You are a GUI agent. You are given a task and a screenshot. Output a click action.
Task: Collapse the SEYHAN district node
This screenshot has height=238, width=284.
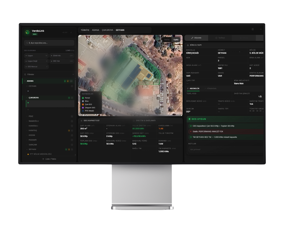27,150
